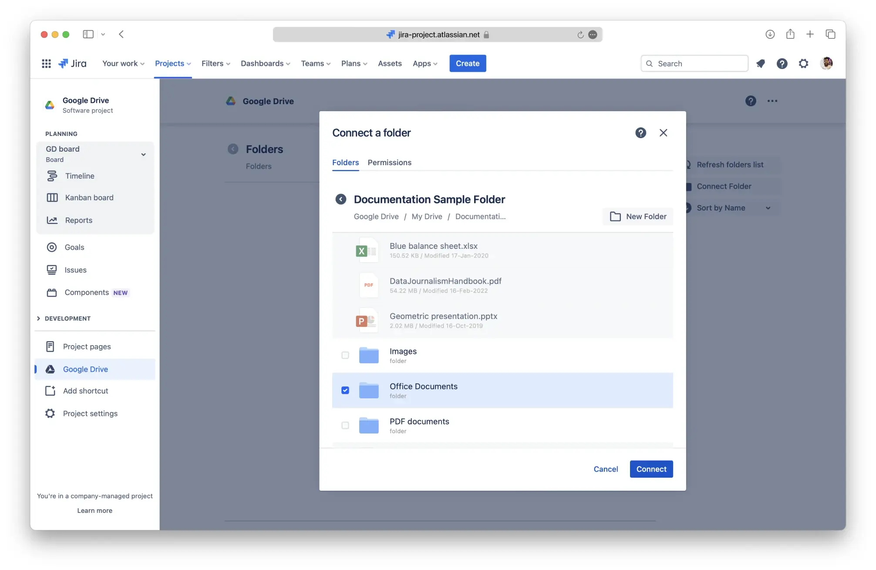Switch to the Permissions tab
The height and width of the screenshot is (570, 876).
(x=389, y=163)
